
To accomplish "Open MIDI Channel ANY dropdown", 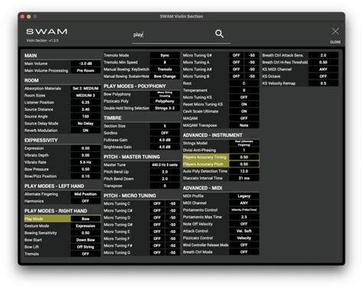I will click(x=244, y=203).
